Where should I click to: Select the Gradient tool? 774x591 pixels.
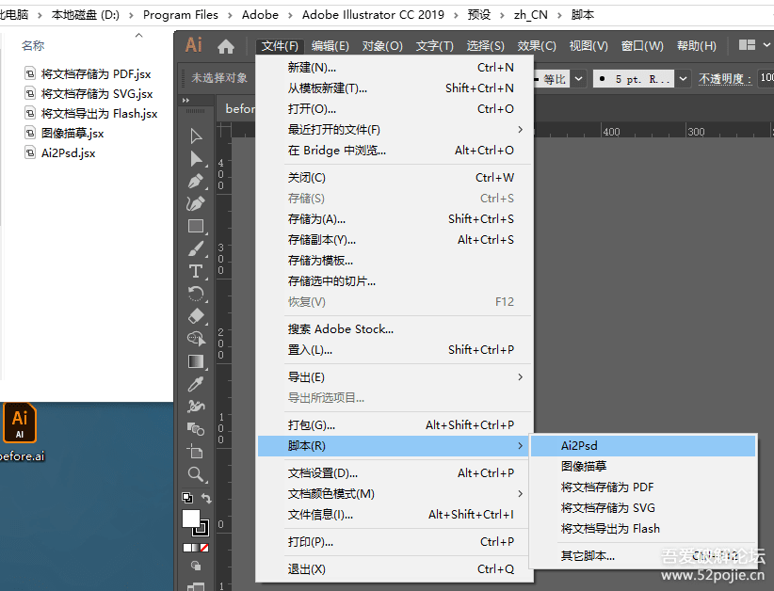pyautogui.click(x=196, y=361)
